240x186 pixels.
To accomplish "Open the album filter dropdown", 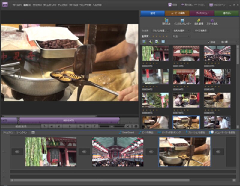I will (x=160, y=31).
